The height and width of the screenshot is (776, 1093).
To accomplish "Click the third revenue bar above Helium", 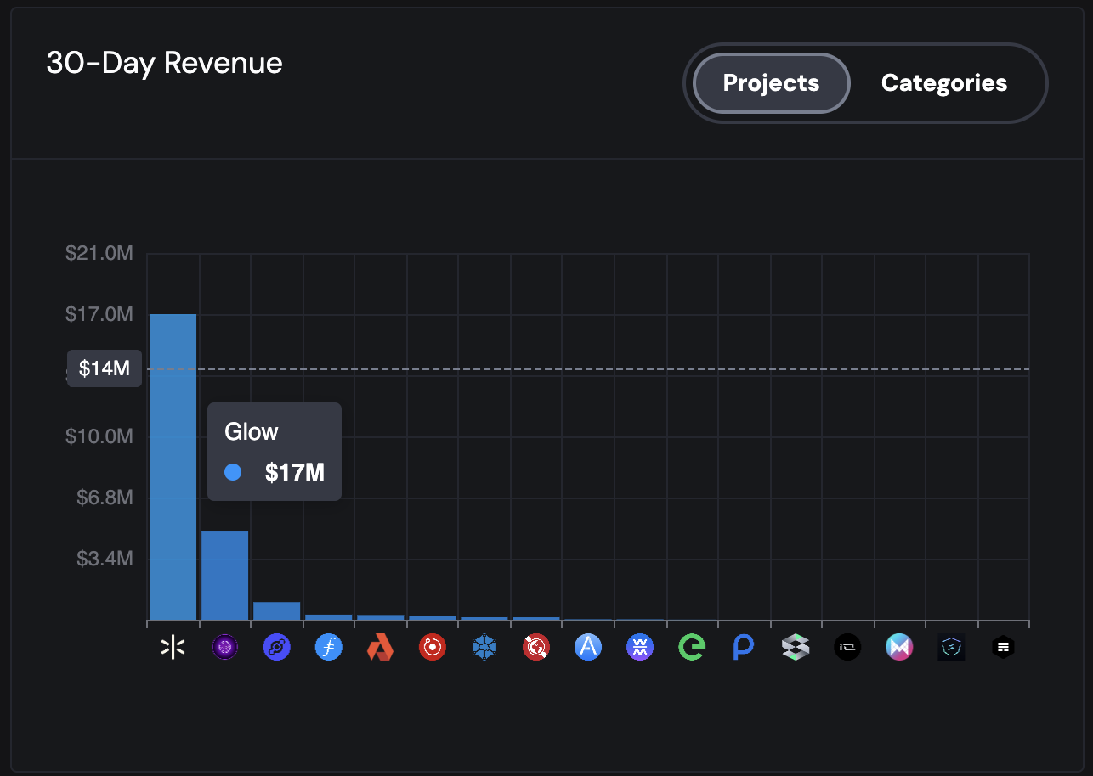I will [277, 611].
